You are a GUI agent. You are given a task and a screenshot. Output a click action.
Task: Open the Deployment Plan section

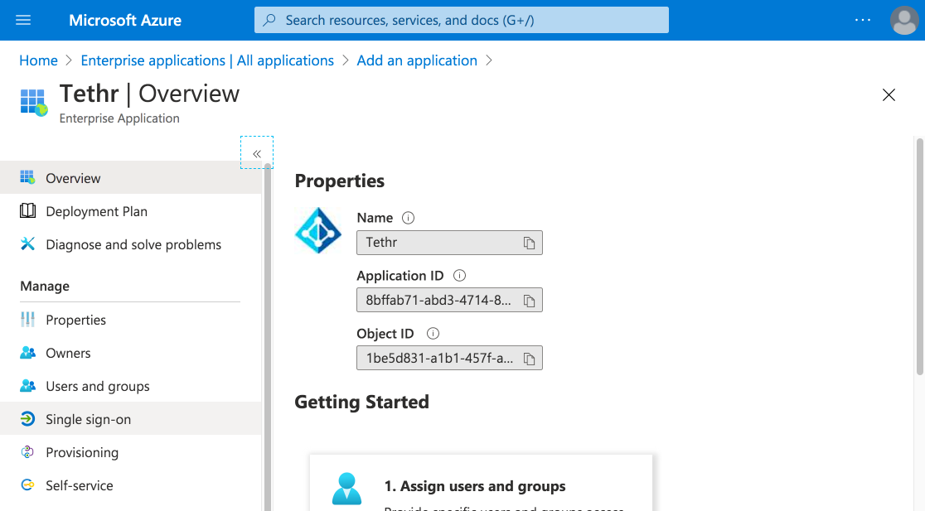(95, 211)
